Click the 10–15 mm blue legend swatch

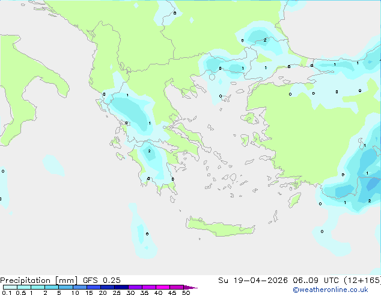point(79,287)
